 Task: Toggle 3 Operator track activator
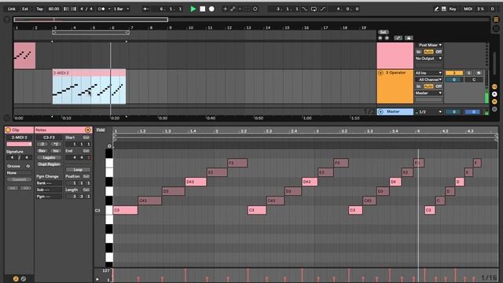[454, 73]
